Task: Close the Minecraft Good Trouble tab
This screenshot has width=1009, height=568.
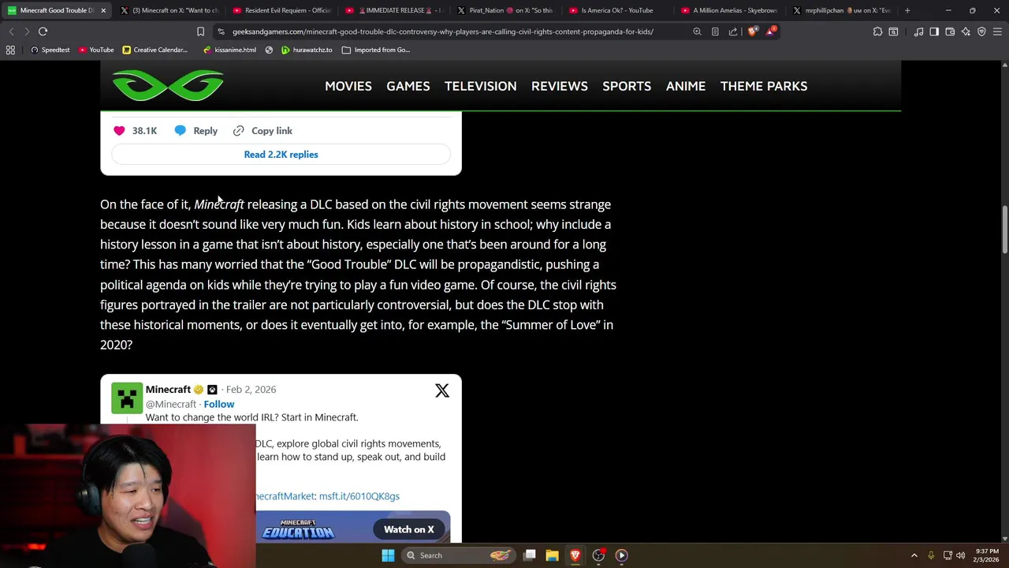Action: pos(103,10)
